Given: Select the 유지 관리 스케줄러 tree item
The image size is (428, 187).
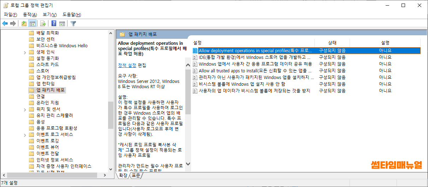Looking at the screenshot, I should tap(55, 115).
